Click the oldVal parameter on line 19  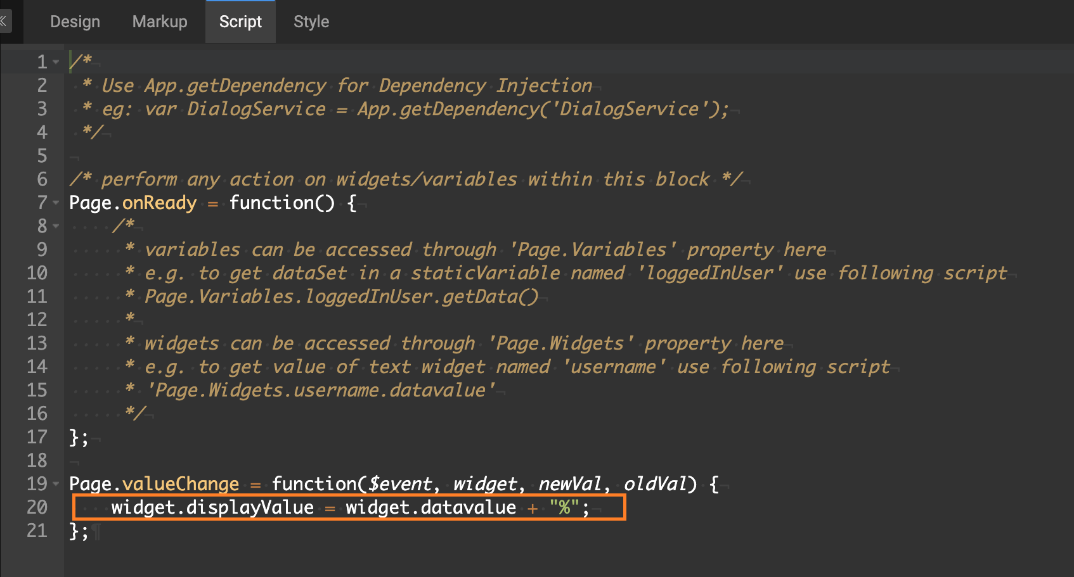pyautogui.click(x=655, y=485)
